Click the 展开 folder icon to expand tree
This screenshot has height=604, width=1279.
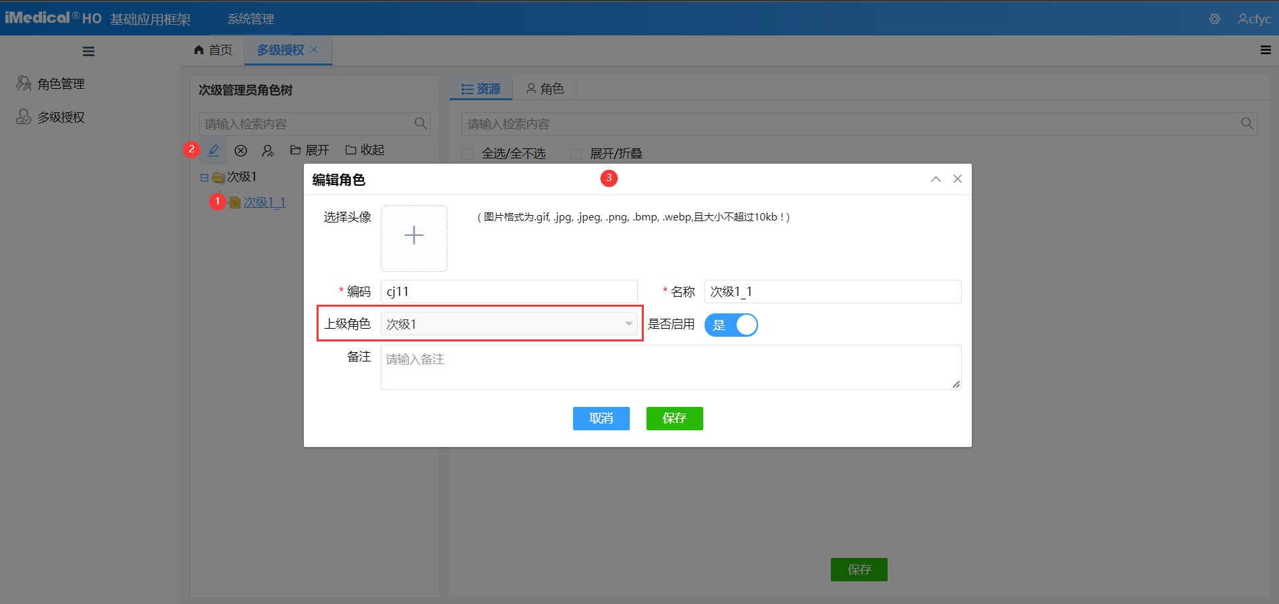(296, 150)
